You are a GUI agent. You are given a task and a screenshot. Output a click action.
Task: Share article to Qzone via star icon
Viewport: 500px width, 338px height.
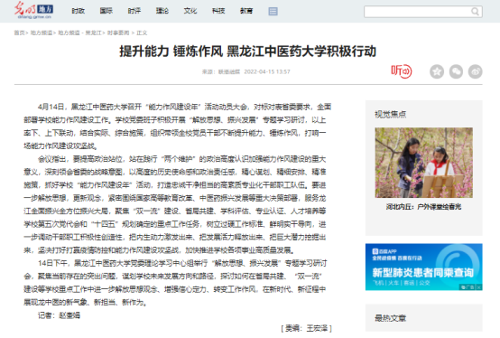(x=437, y=71)
